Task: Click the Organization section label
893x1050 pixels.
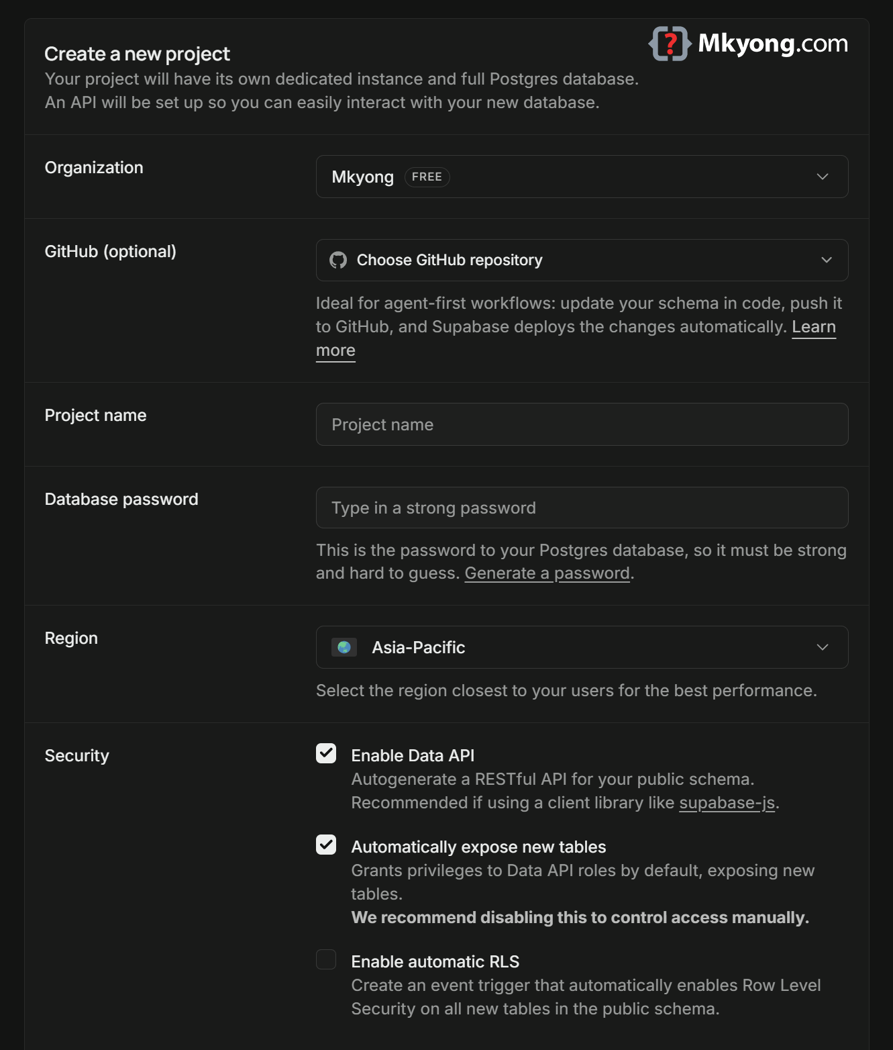Action: pos(94,167)
